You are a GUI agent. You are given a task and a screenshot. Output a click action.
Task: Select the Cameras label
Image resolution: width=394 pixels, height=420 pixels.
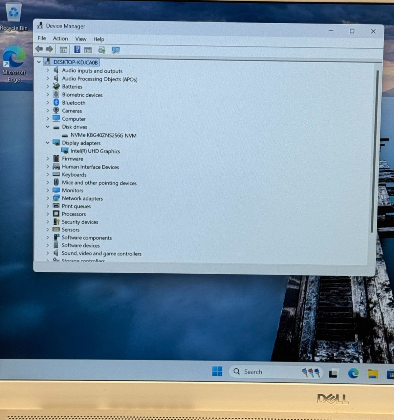pos(72,111)
